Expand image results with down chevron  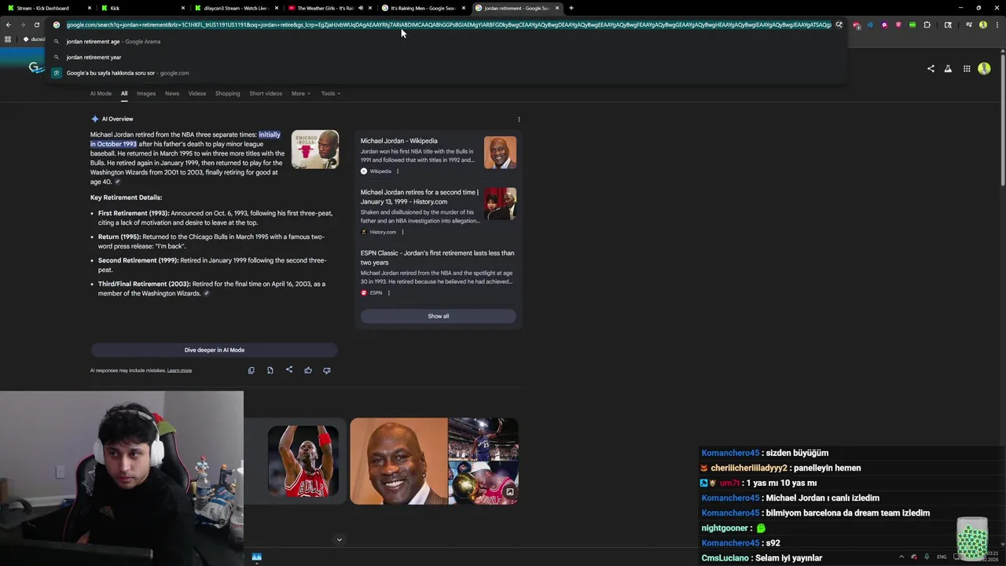tap(340, 539)
